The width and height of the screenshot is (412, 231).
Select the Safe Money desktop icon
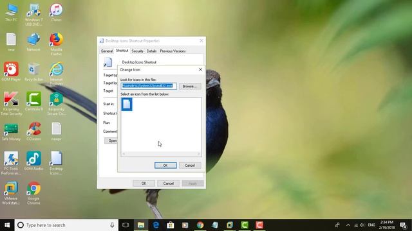(11, 132)
